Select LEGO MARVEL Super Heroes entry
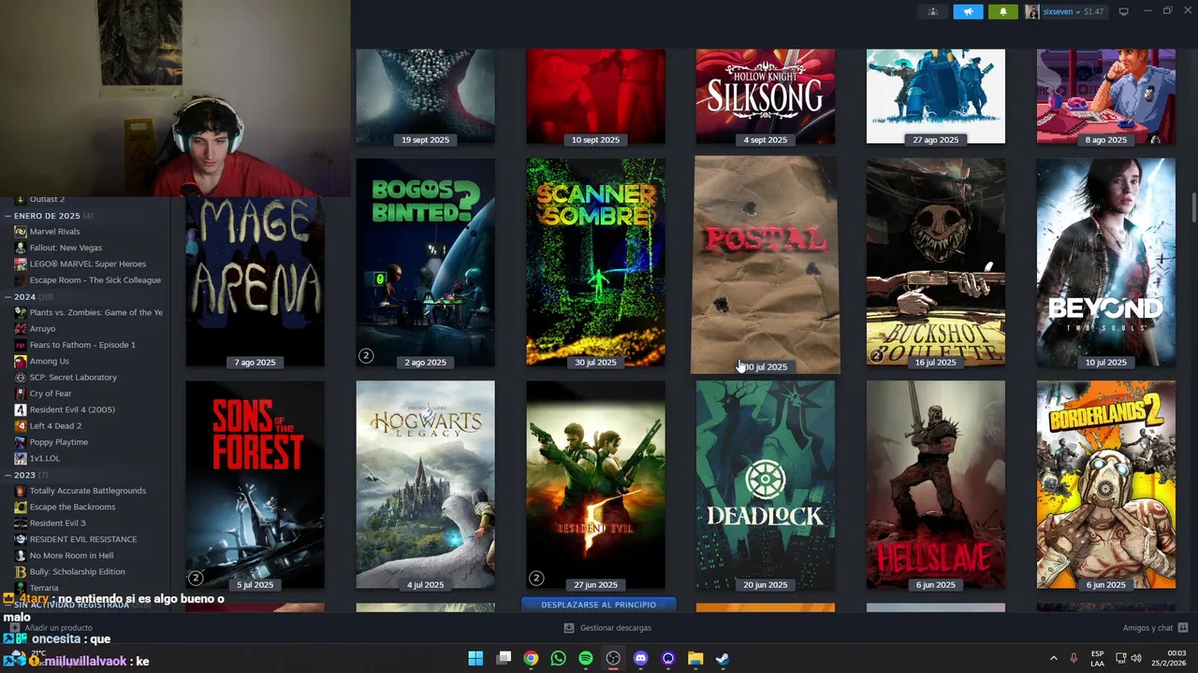This screenshot has width=1198, height=673. coord(88,264)
